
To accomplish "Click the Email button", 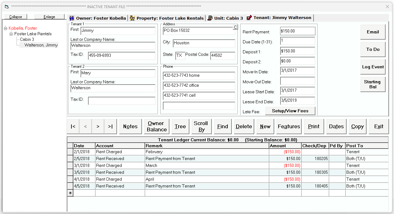I will (x=373, y=32).
